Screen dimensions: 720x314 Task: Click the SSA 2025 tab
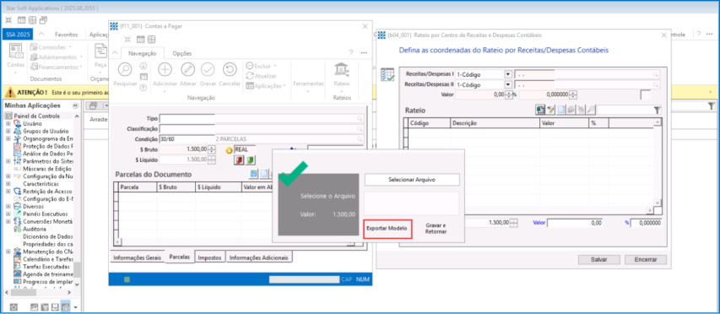(18, 35)
